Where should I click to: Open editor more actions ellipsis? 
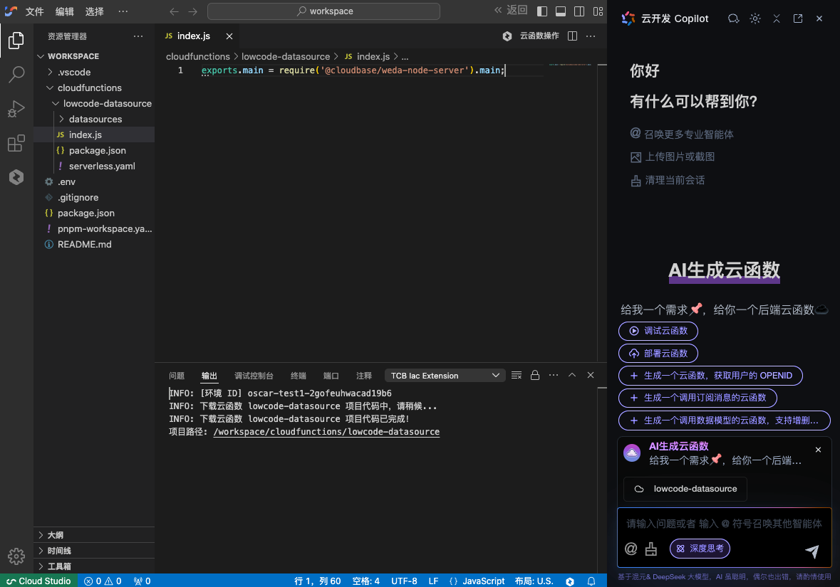point(591,36)
